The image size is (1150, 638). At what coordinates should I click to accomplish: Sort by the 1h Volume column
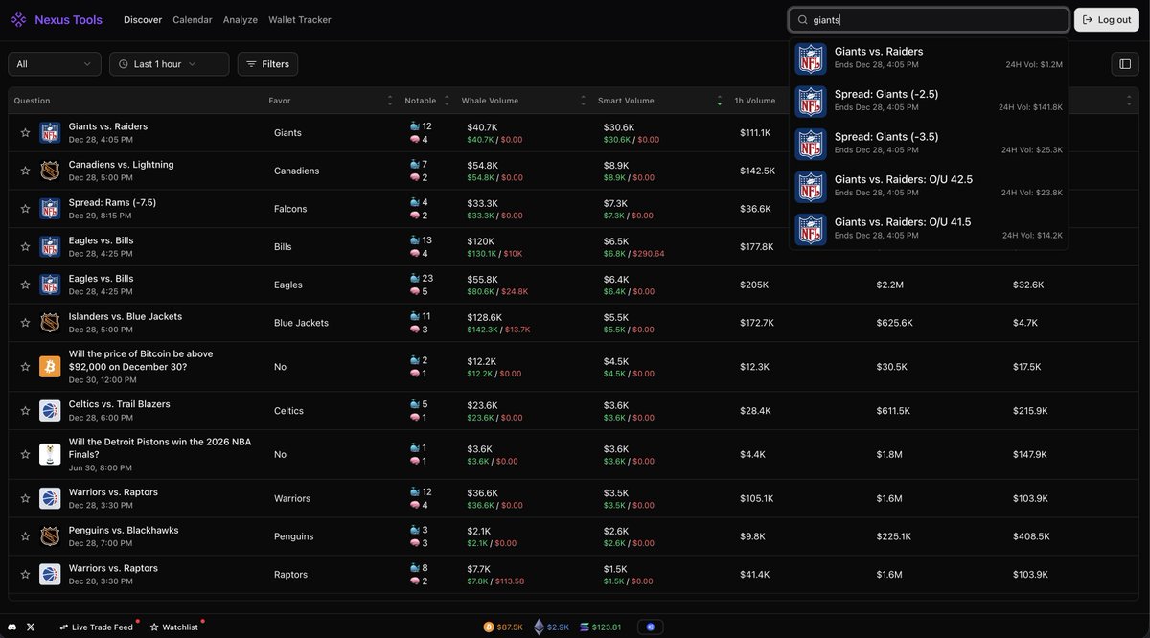[x=754, y=101]
